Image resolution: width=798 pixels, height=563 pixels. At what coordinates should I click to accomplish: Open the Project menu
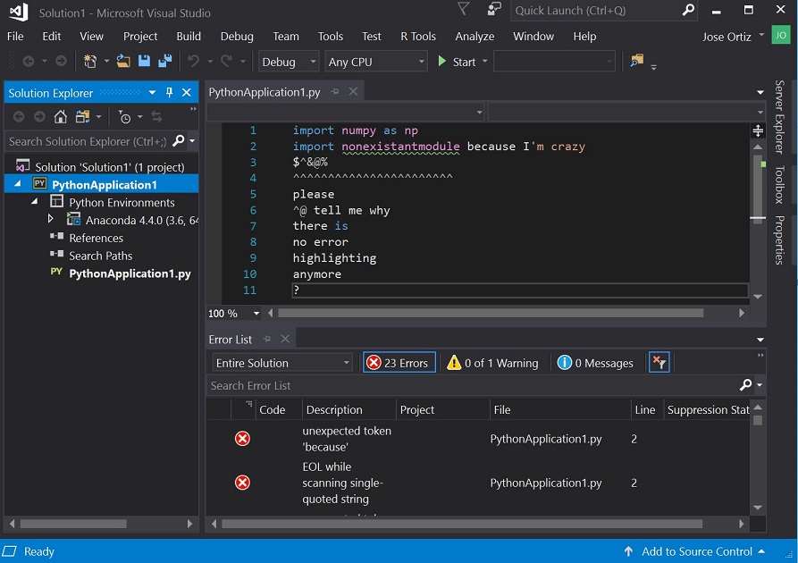(140, 36)
